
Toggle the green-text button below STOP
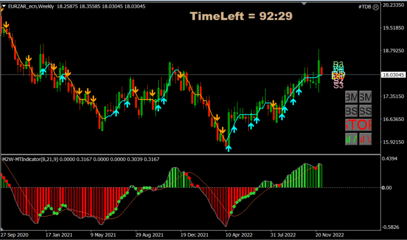(351, 139)
